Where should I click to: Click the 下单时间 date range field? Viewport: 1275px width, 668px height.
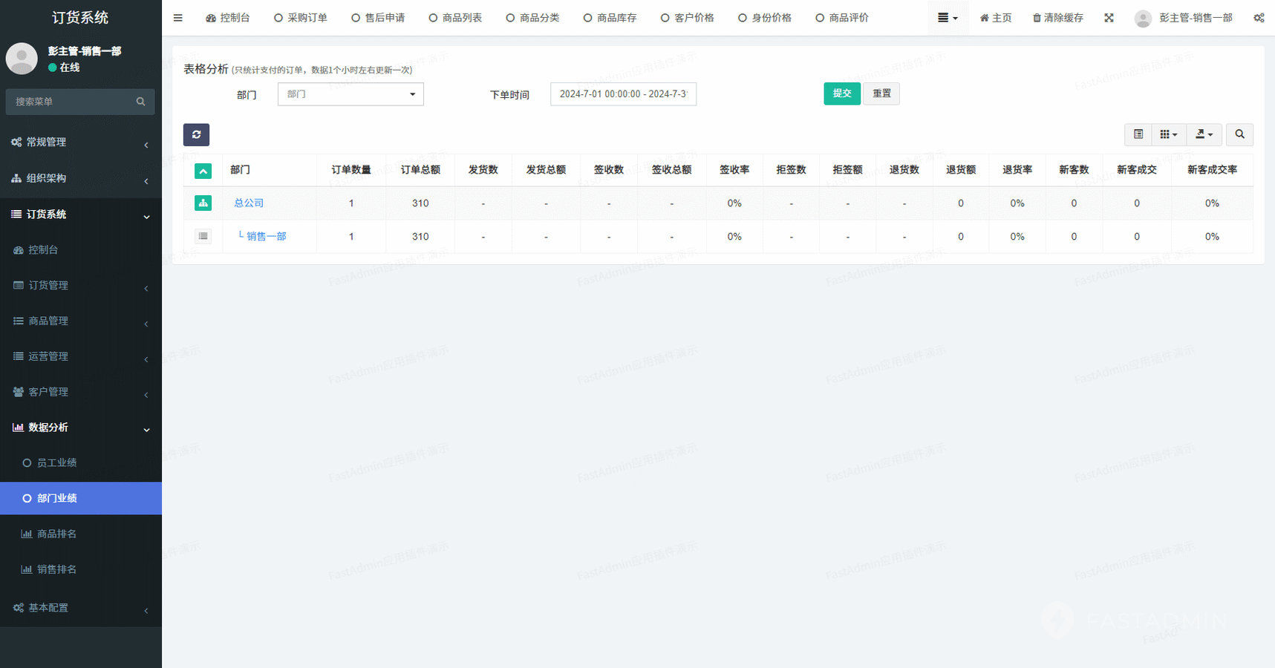(623, 94)
